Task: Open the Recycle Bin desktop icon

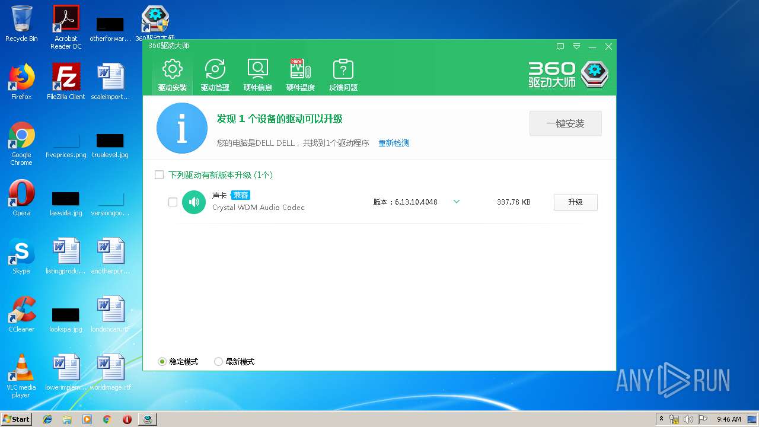Action: (21, 24)
